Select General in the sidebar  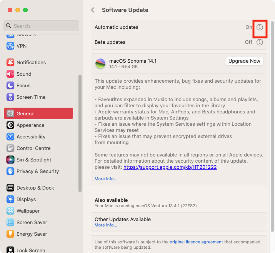pyautogui.click(x=38, y=113)
